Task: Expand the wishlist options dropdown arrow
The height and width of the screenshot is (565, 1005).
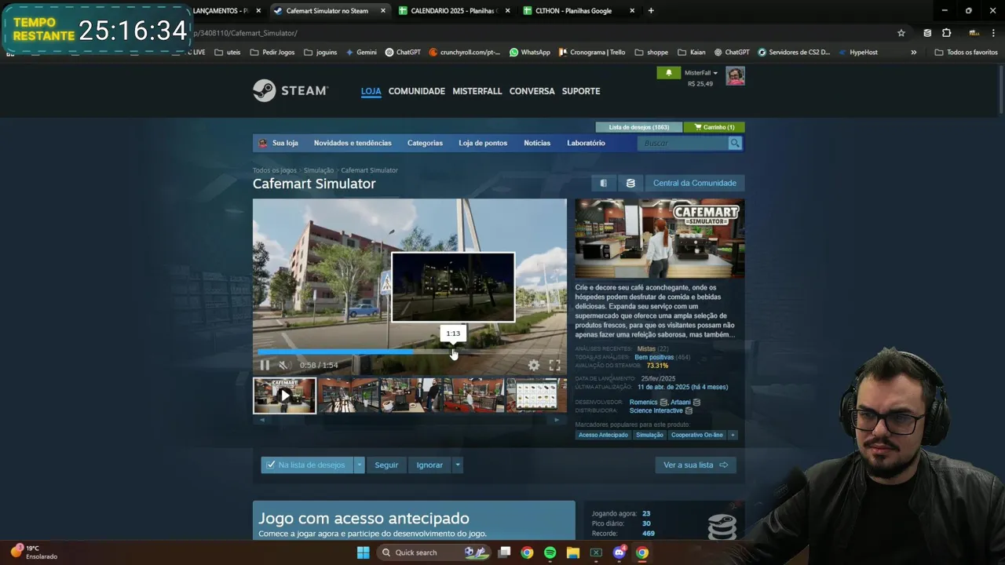Action: click(x=359, y=465)
